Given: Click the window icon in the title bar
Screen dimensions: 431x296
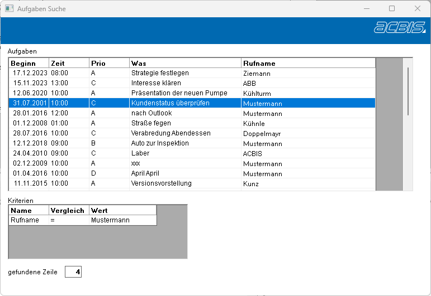Looking at the screenshot, I should [x=9, y=9].
